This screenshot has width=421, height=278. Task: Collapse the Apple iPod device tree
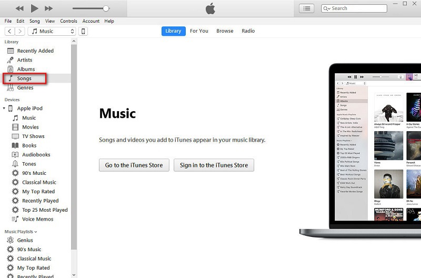click(x=4, y=108)
